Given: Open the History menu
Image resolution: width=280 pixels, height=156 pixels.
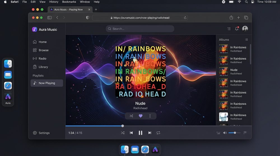Looking at the screenshot, I should point(54,2).
